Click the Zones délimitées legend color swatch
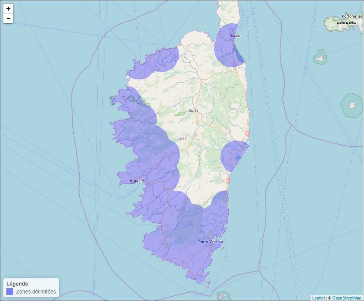The width and height of the screenshot is (364, 301). pyautogui.click(x=10, y=292)
